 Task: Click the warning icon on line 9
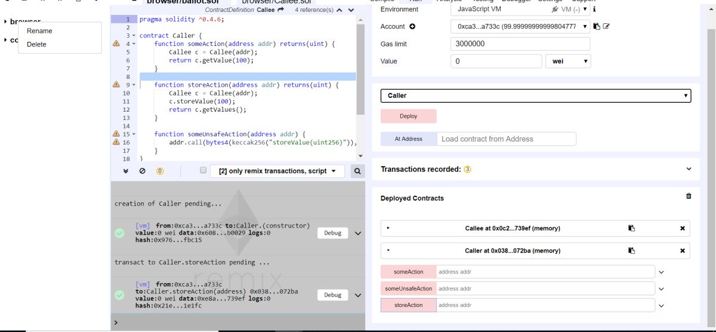(x=116, y=85)
